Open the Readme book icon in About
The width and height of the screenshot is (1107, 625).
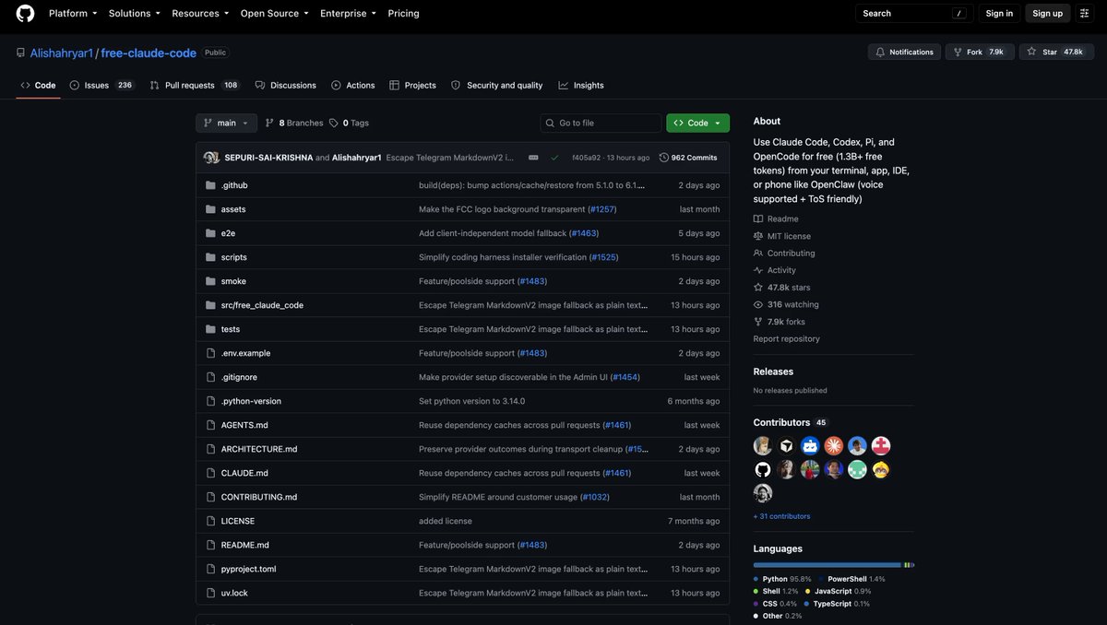click(758, 218)
